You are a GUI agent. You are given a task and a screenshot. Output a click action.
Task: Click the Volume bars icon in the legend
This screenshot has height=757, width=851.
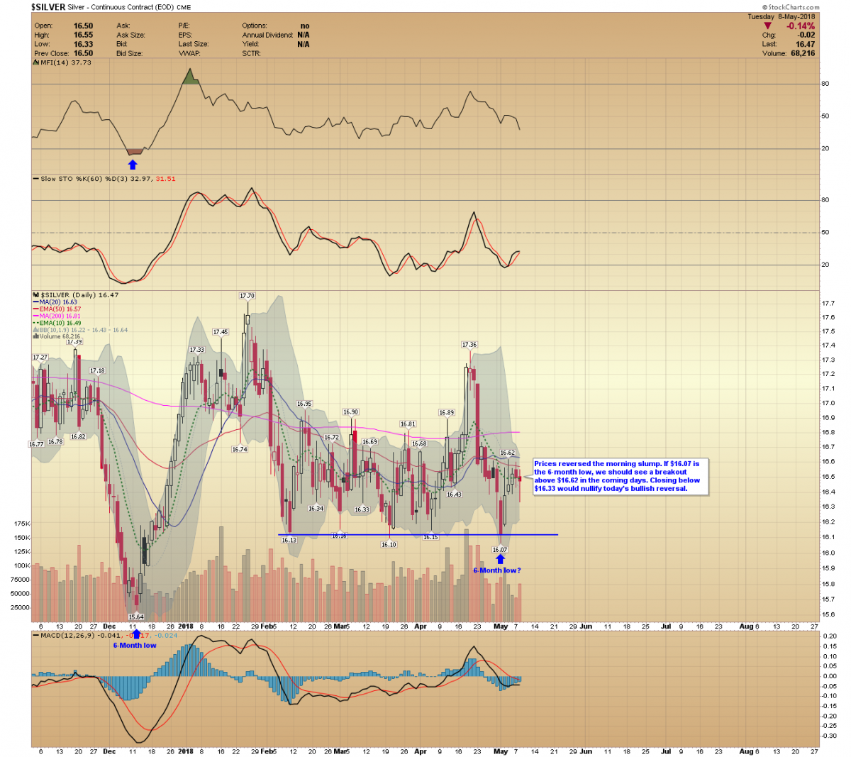[x=35, y=336]
